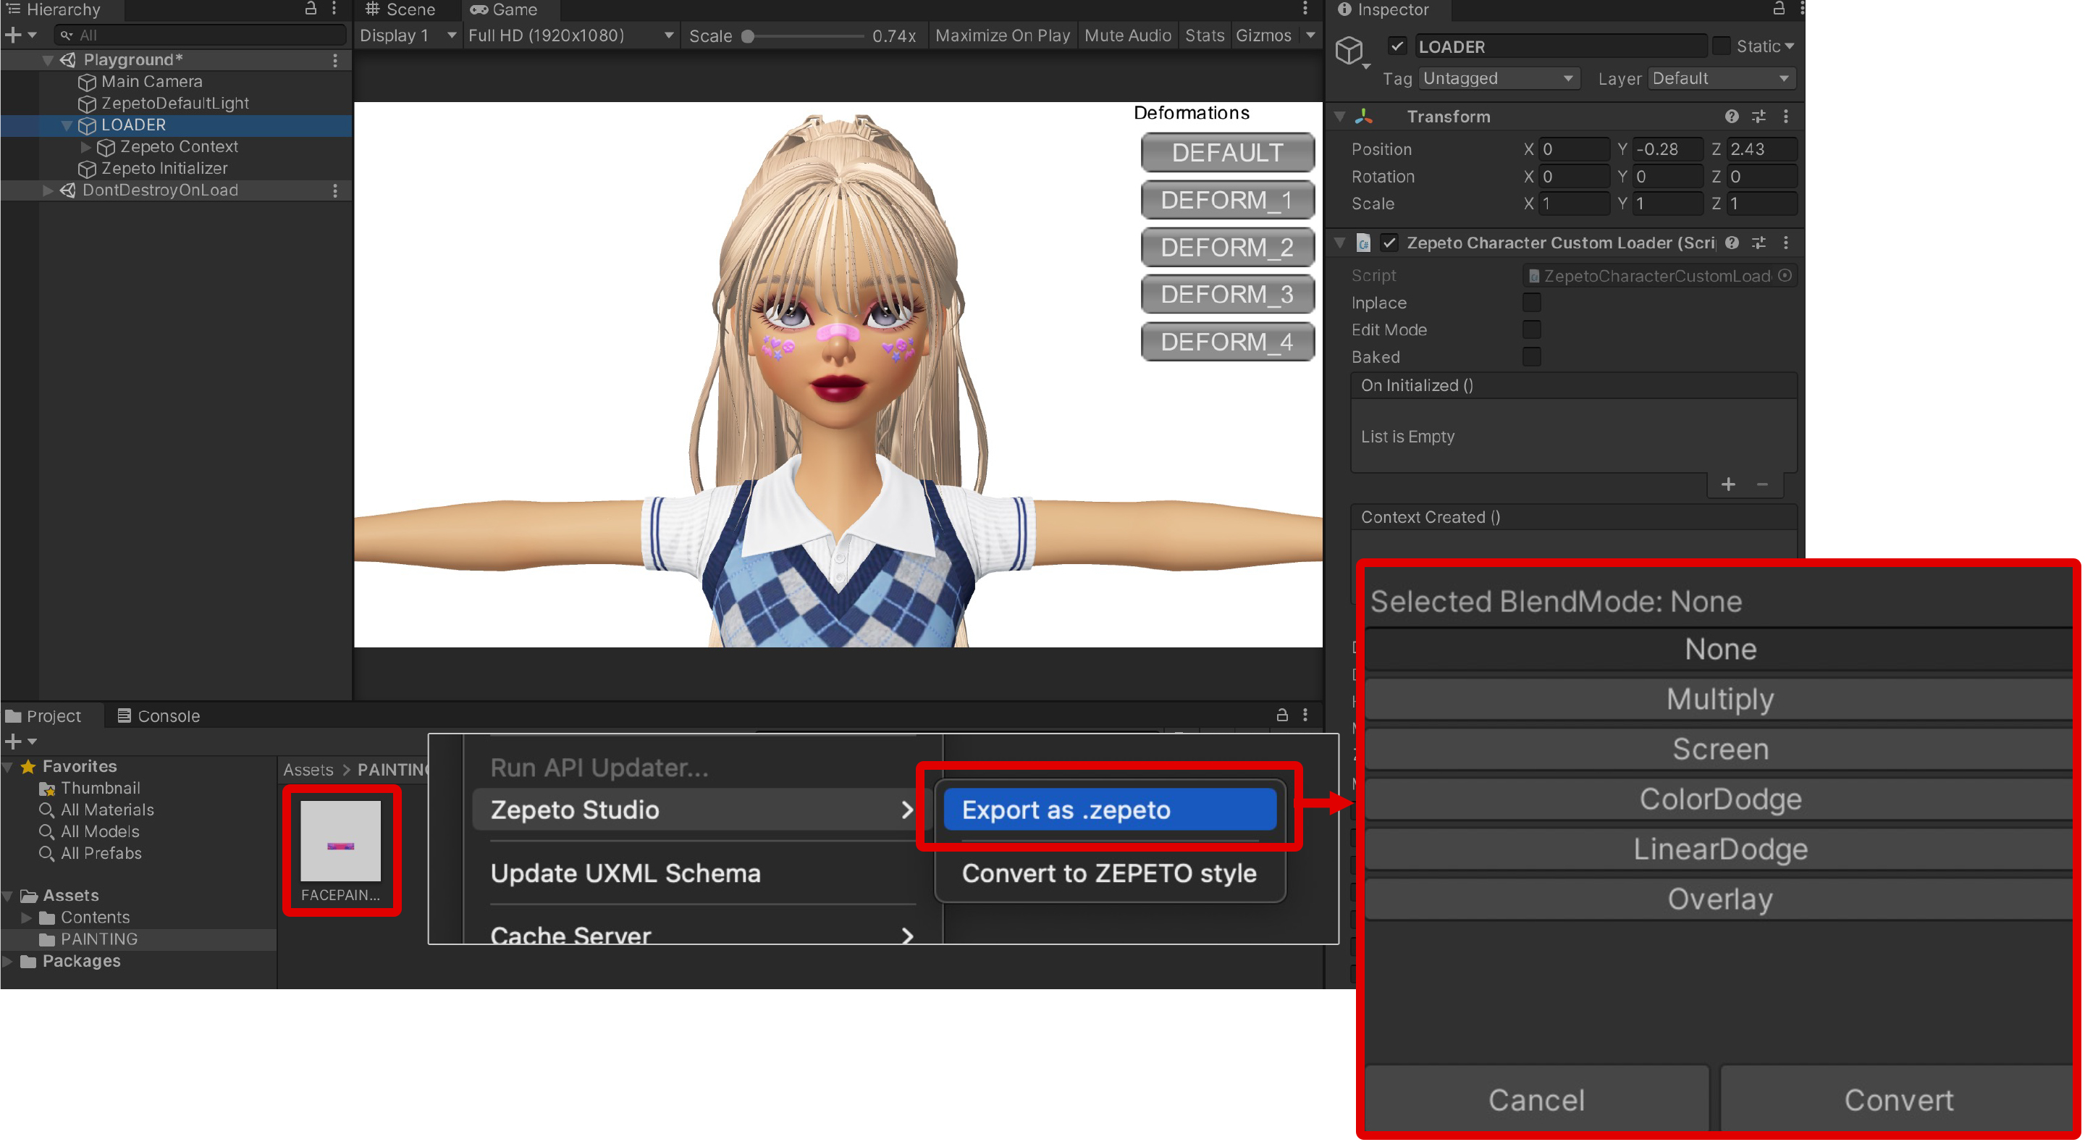The width and height of the screenshot is (2085, 1142).
Task: Click the DEFORM_2 button
Action: [1226, 248]
